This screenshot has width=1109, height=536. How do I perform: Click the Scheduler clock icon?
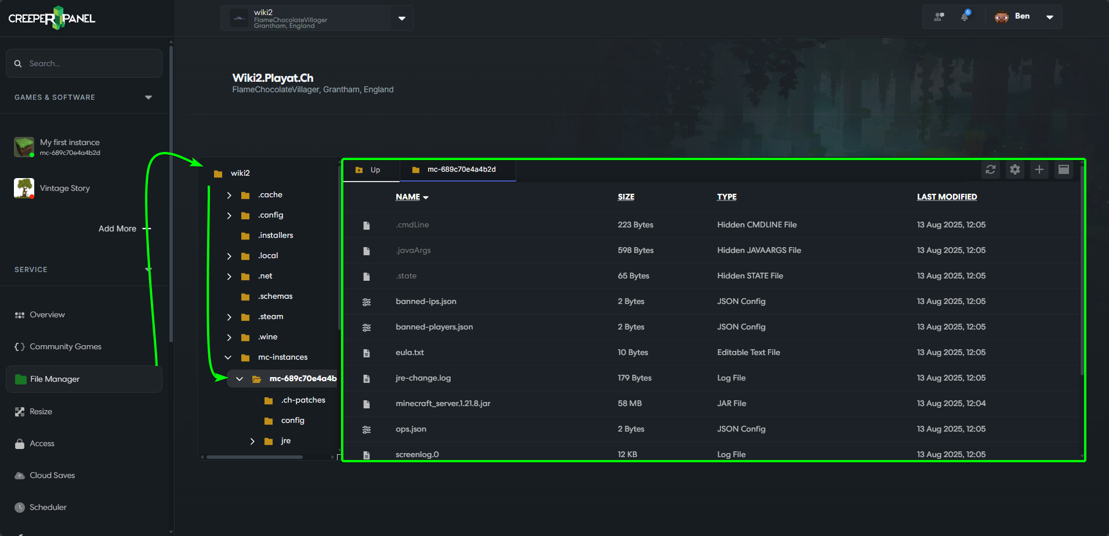pos(20,508)
